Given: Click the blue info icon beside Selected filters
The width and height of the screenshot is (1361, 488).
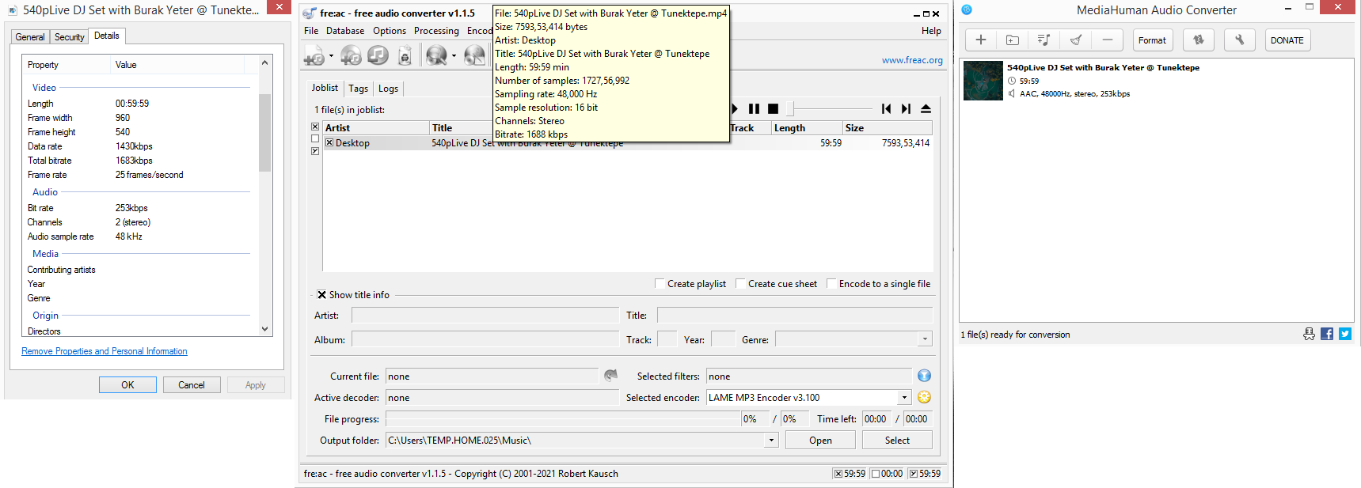Looking at the screenshot, I should pos(924,376).
